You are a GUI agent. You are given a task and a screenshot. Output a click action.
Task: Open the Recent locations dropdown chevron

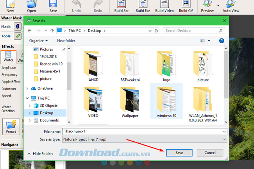[46, 30]
